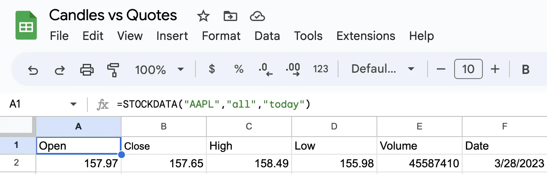Click the Redo arrow
Screen dimensions: 547x174
pyautogui.click(x=60, y=69)
